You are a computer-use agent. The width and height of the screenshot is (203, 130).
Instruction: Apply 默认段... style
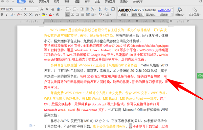coord(151,12)
